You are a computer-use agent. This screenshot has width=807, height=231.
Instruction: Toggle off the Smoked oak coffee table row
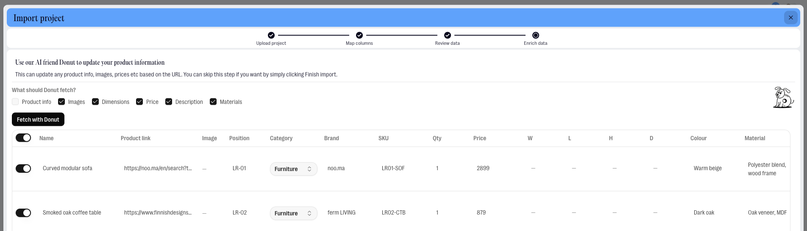tap(23, 213)
